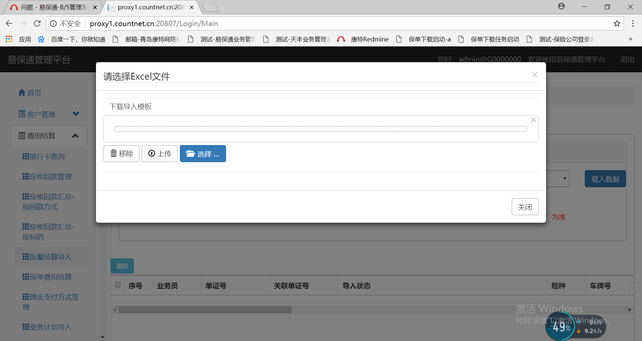Screen dimensions: 642x341
Task: Close the proxy1.countnet.cn tab
Action: (192, 7)
